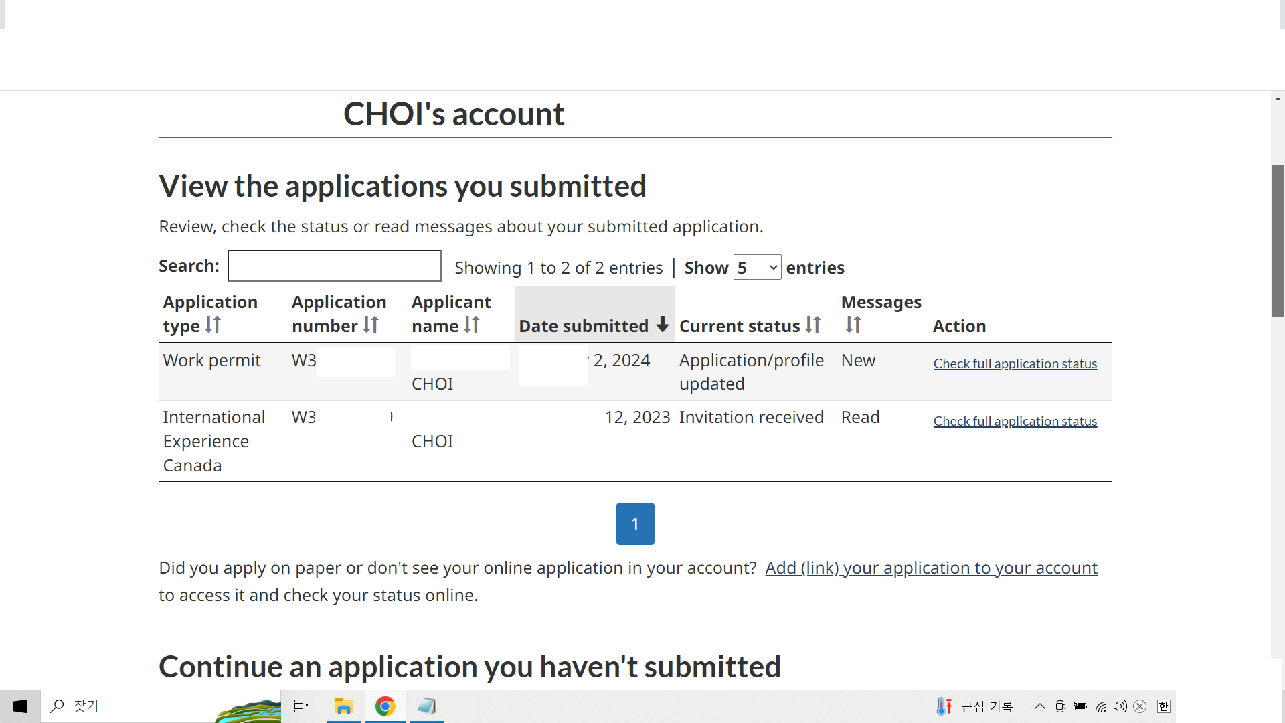The image size is (1285, 723).
Task: Toggle Korean IME language indicator
Action: (1163, 706)
